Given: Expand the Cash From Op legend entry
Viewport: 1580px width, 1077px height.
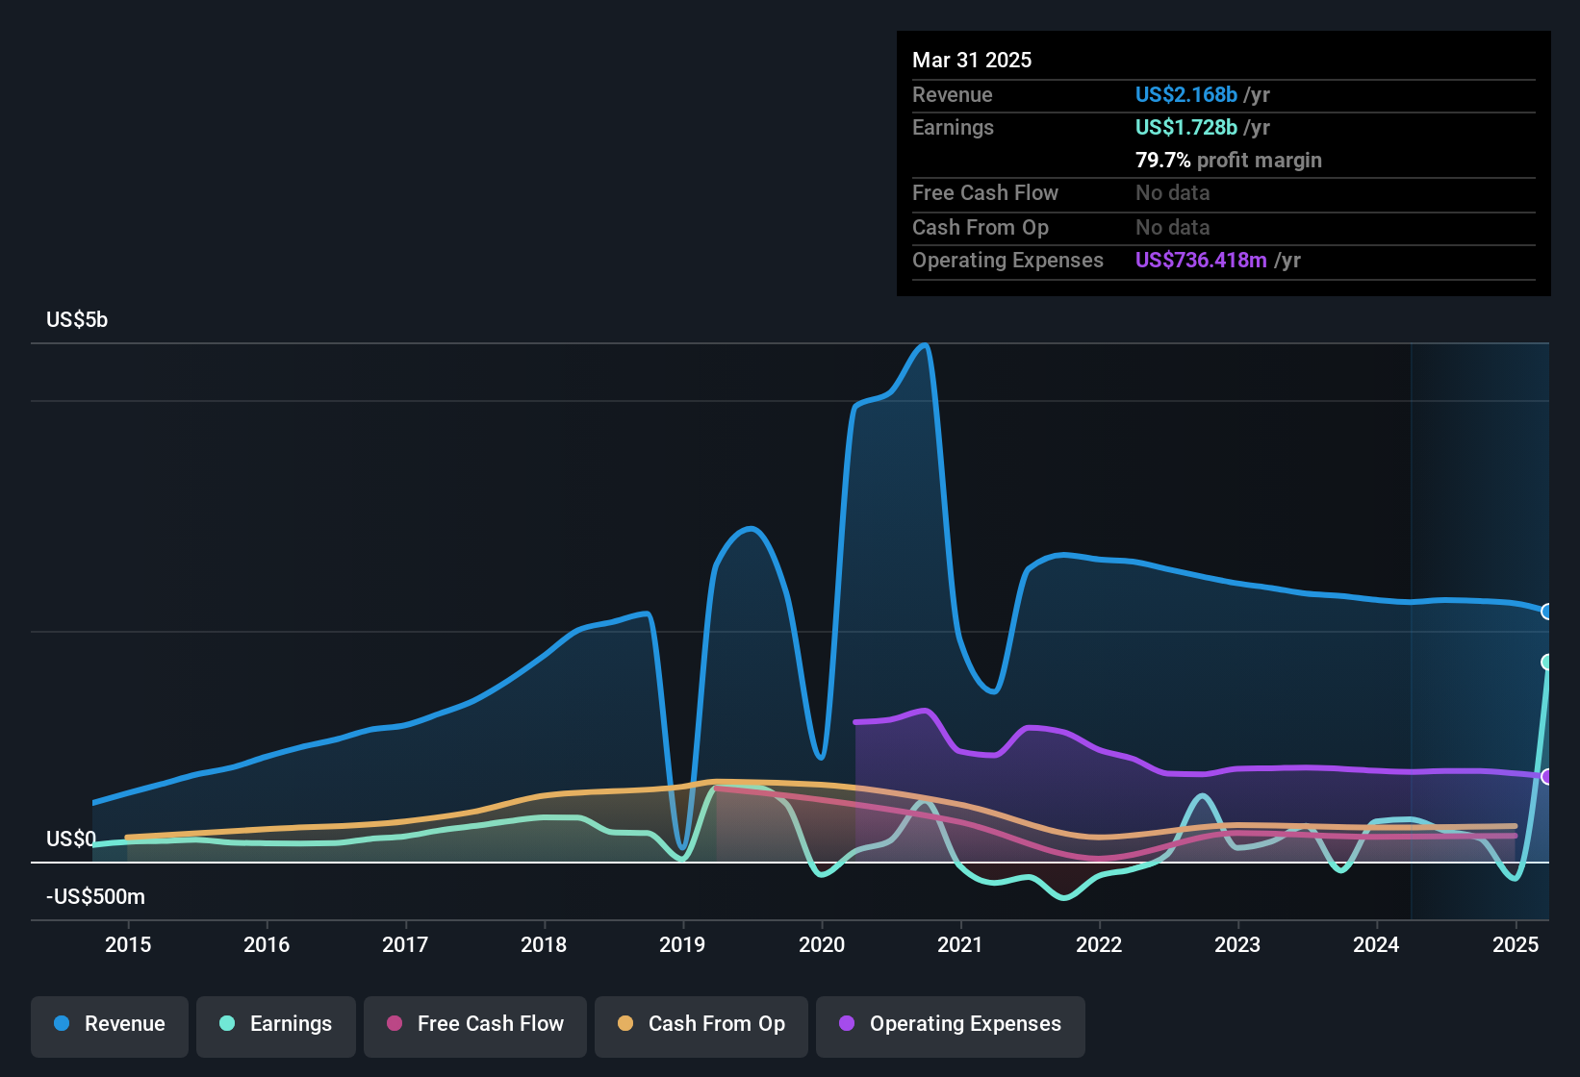Looking at the screenshot, I should pos(701,1024).
